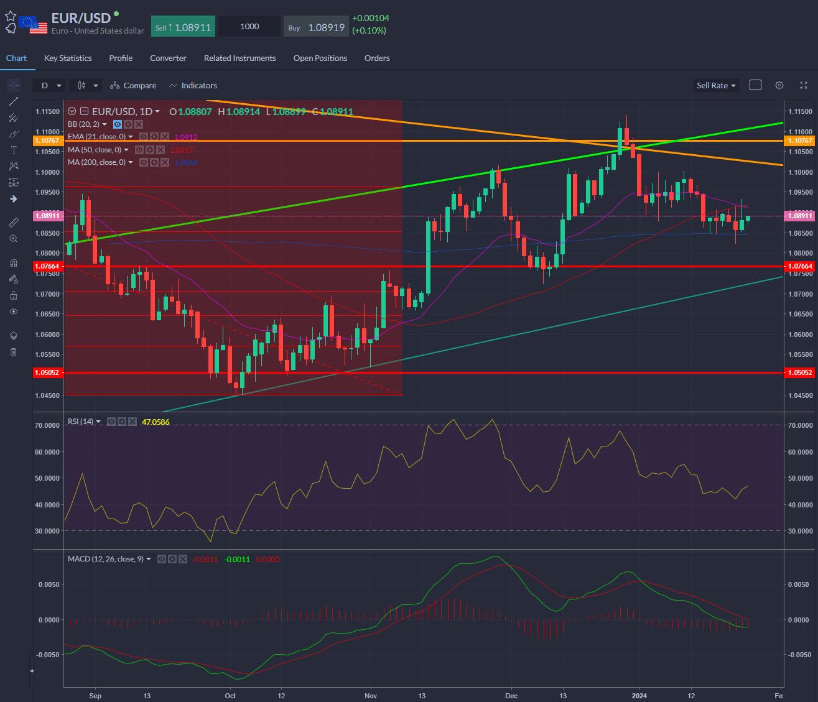818x702 pixels.
Task: Activate the zoom in tool
Action: pyautogui.click(x=14, y=239)
